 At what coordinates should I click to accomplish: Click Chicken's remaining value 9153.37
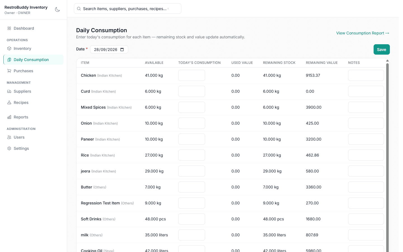coord(313,75)
